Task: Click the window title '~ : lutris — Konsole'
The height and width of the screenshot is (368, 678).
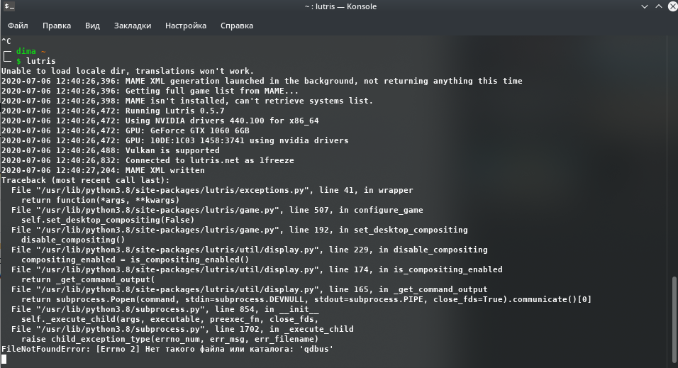Action: click(340, 6)
